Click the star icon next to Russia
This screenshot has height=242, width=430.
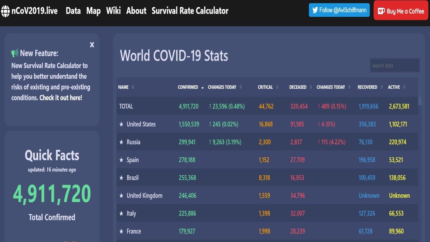[x=122, y=142]
